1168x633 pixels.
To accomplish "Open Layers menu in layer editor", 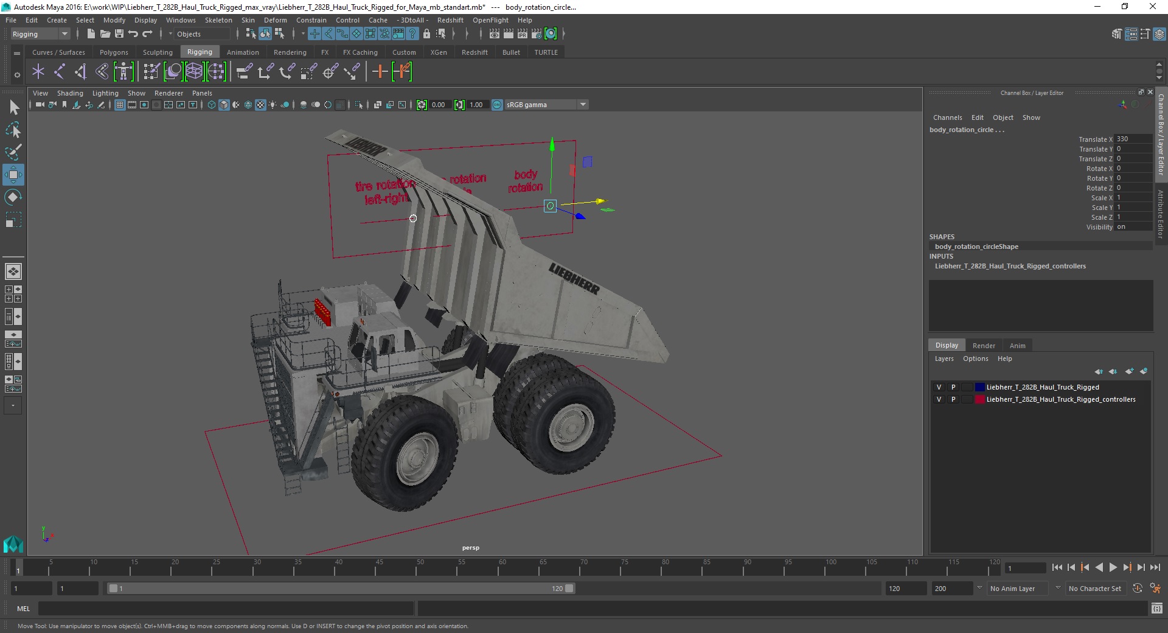I will [944, 358].
